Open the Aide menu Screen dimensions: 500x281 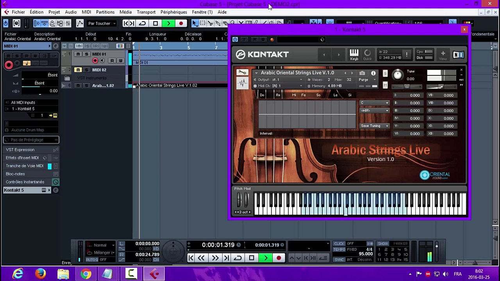pyautogui.click(x=222, y=12)
